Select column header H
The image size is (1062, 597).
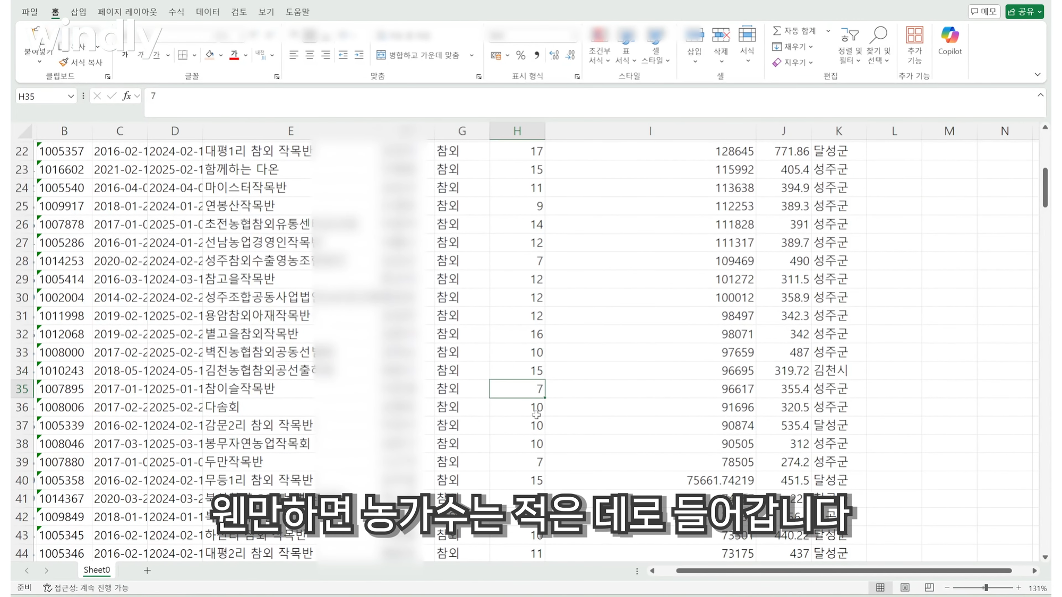(x=517, y=131)
